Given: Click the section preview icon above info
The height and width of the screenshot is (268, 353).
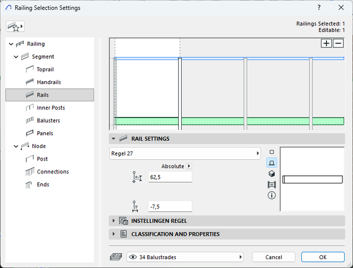Looking at the screenshot, I should point(272,185).
